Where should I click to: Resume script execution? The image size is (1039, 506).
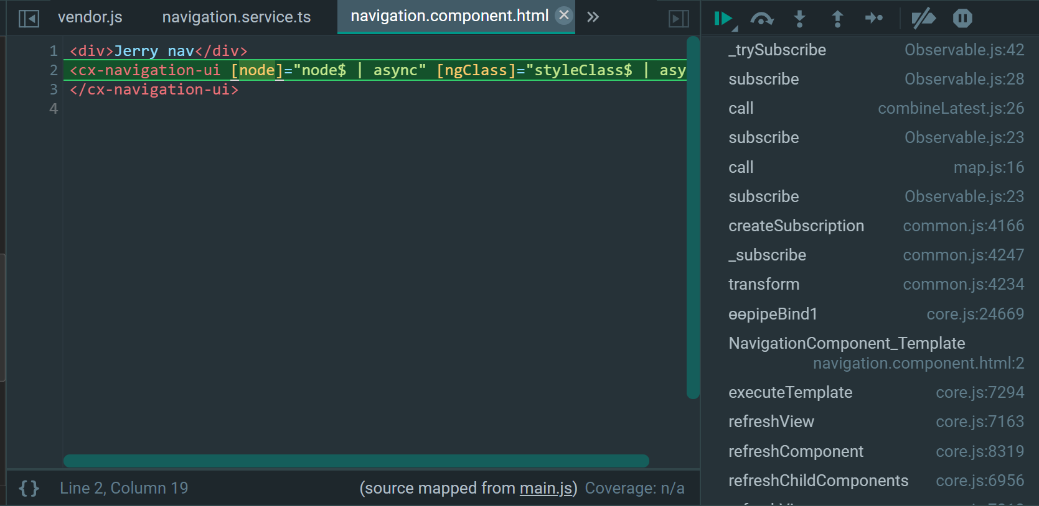click(724, 19)
